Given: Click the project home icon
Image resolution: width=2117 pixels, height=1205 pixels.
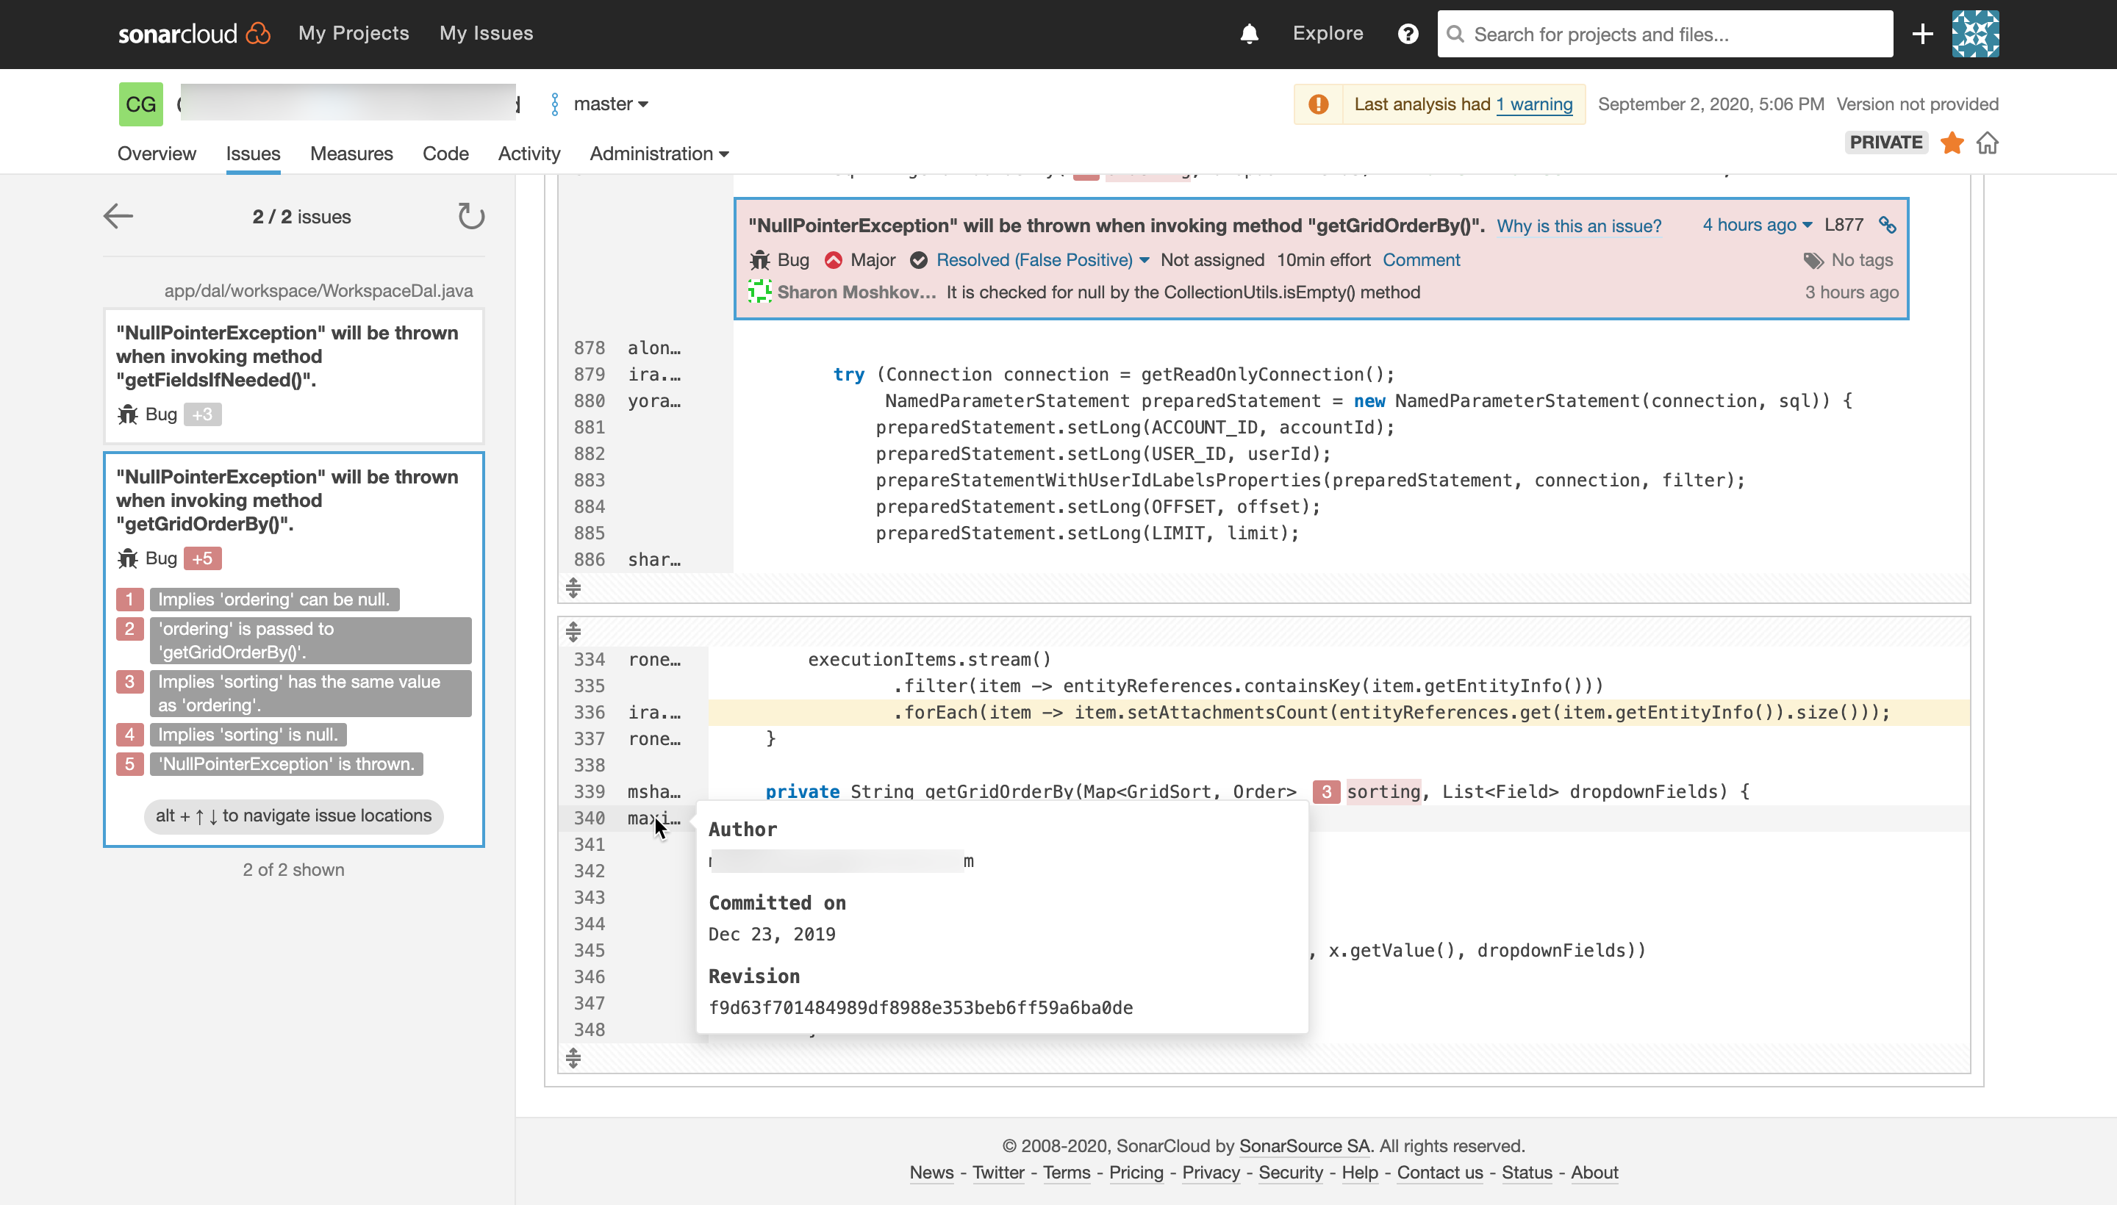Looking at the screenshot, I should (1987, 143).
